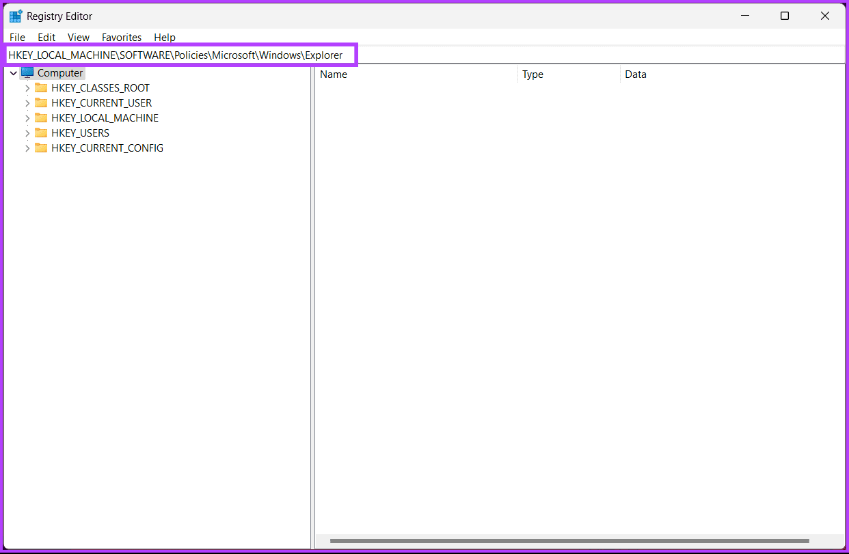Viewport: 849px width, 554px height.
Task: Open the File menu
Action: coord(17,38)
